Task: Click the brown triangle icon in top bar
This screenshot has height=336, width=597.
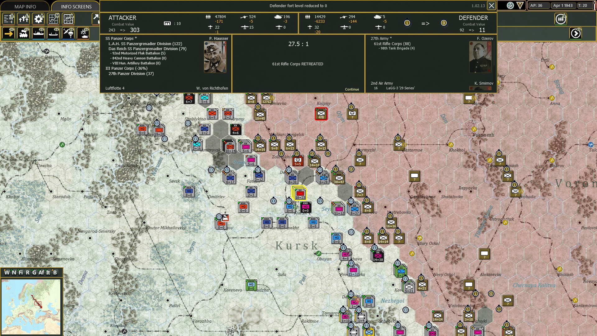Action: coord(520,5)
